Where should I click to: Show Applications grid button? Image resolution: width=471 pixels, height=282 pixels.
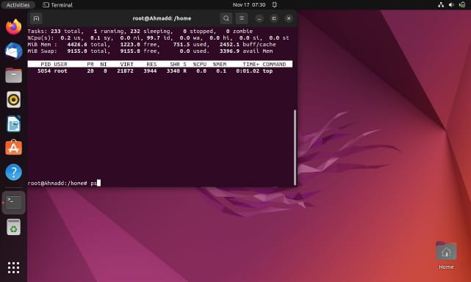[13, 267]
